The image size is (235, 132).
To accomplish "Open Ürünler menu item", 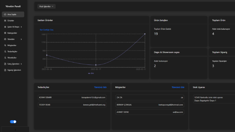I will pyautogui.click(x=13, y=21).
